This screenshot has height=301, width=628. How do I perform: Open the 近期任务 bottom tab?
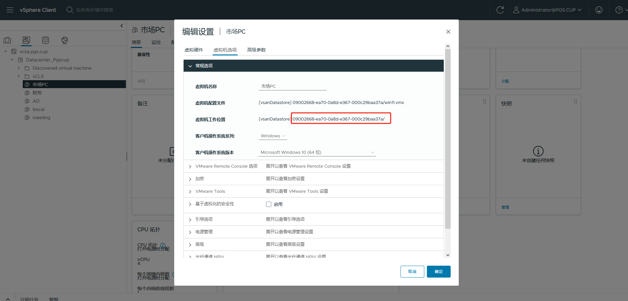[29, 299]
